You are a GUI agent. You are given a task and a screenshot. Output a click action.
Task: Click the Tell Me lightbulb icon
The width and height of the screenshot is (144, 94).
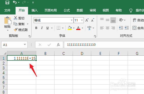(131, 11)
